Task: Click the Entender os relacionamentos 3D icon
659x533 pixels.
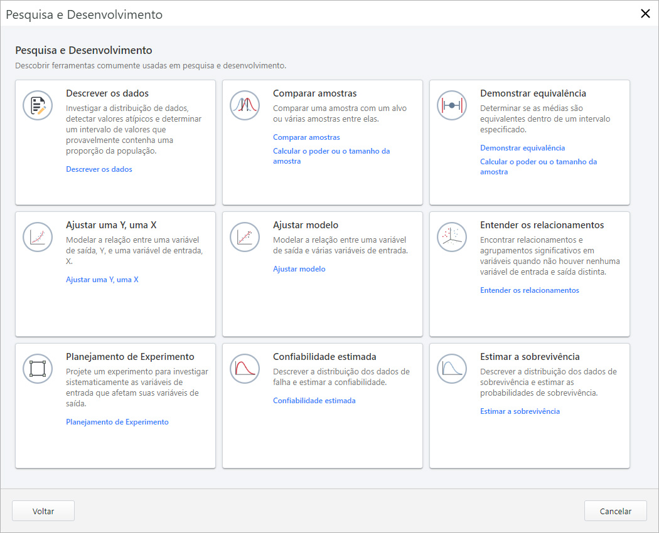Action: click(452, 237)
